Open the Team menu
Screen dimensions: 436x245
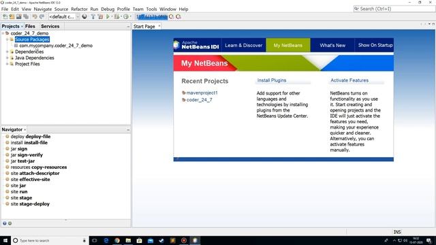point(138,9)
